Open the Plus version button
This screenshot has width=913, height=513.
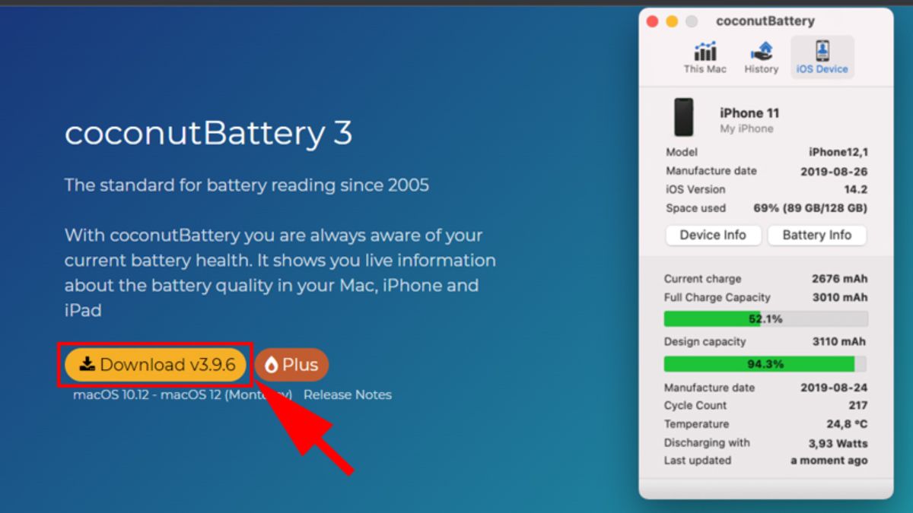click(291, 366)
